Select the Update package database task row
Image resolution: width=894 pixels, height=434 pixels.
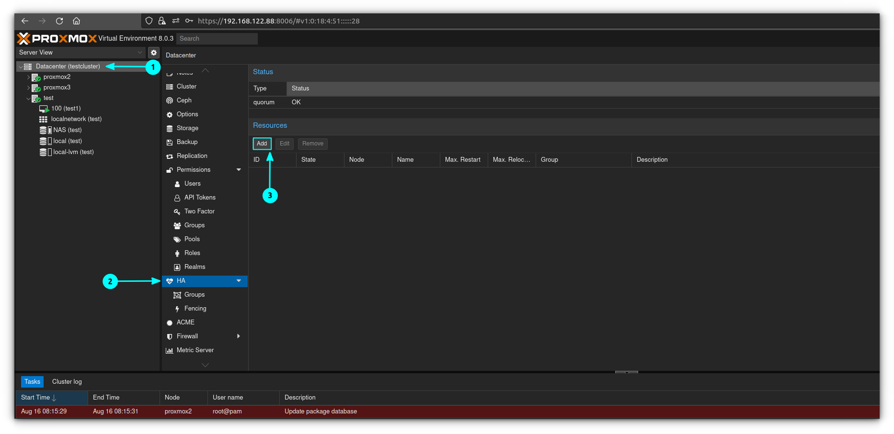[447, 412]
